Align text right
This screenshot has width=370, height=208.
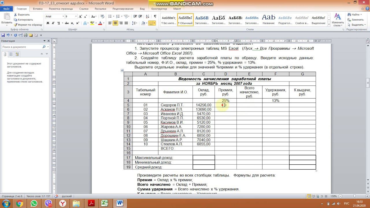click(121, 23)
